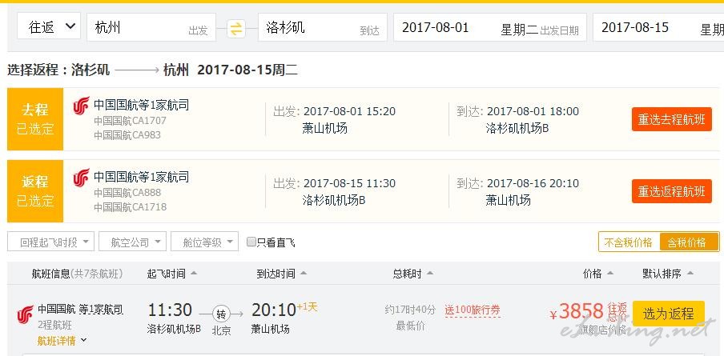
Task: Click Air China logo in outbound row
Action: click(81, 106)
